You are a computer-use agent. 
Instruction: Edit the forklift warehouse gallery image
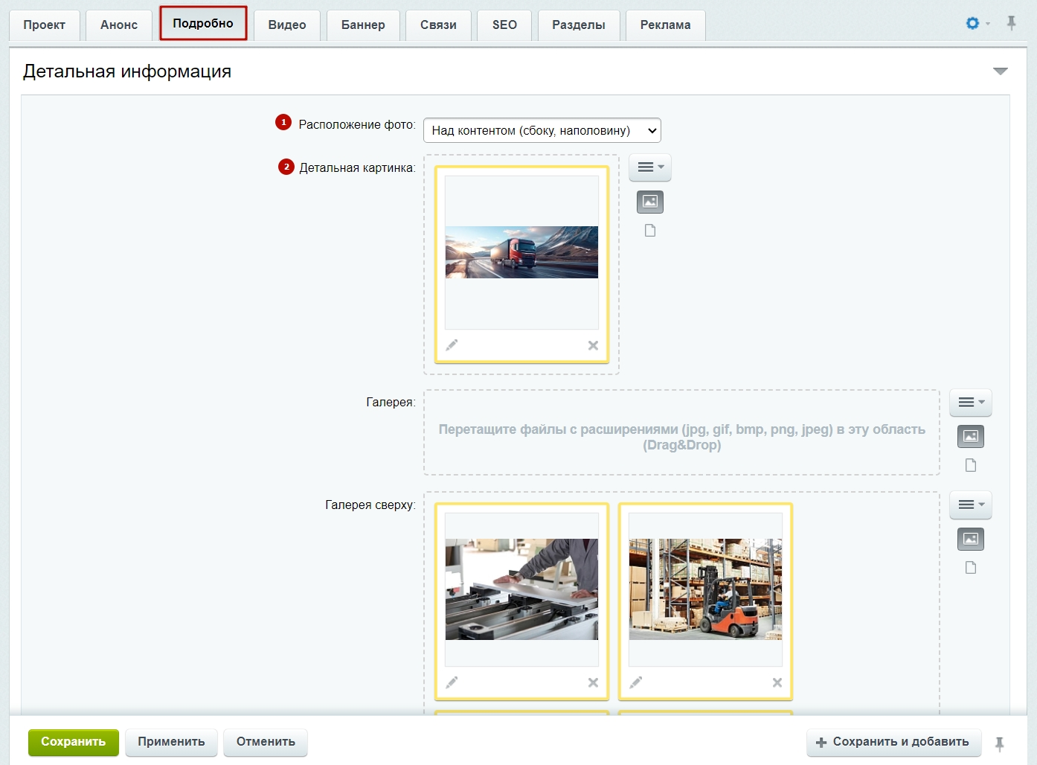click(636, 682)
